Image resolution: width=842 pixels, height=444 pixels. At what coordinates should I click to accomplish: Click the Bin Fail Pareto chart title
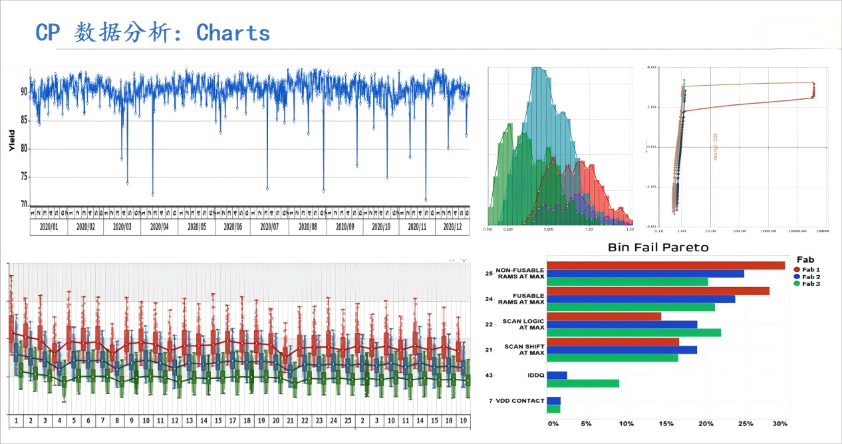pos(658,247)
